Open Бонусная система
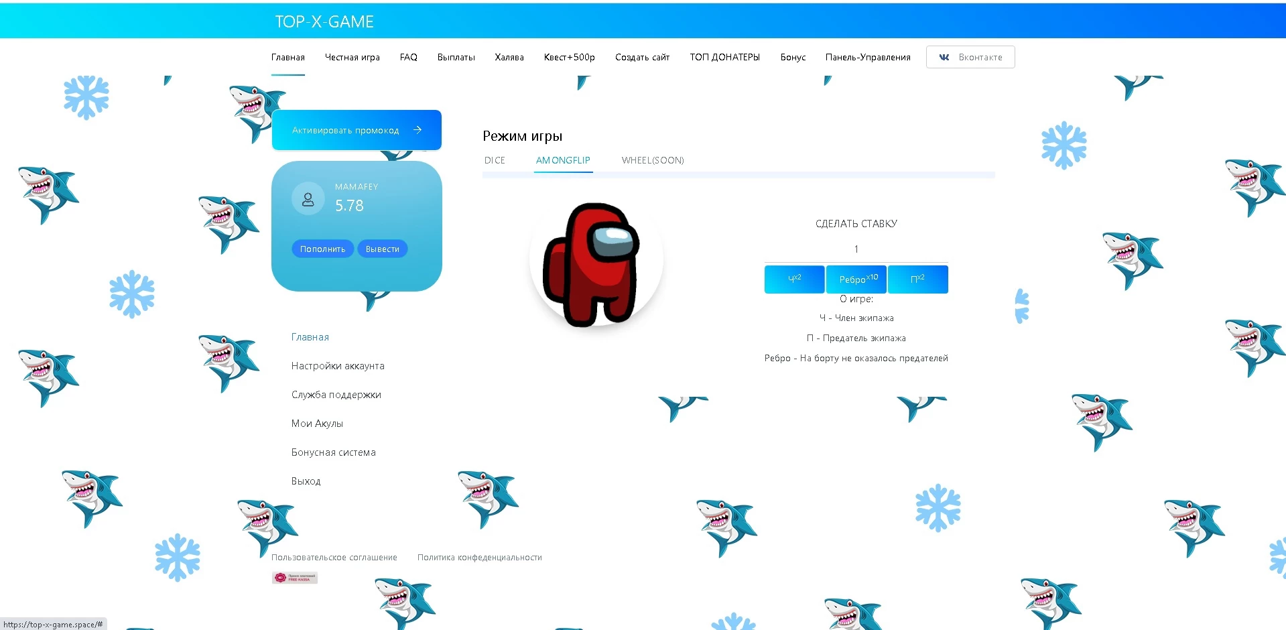This screenshot has height=630, width=1286. click(x=334, y=452)
